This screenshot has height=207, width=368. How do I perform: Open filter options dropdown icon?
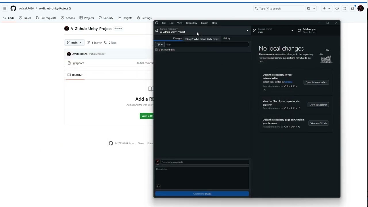click(160, 45)
